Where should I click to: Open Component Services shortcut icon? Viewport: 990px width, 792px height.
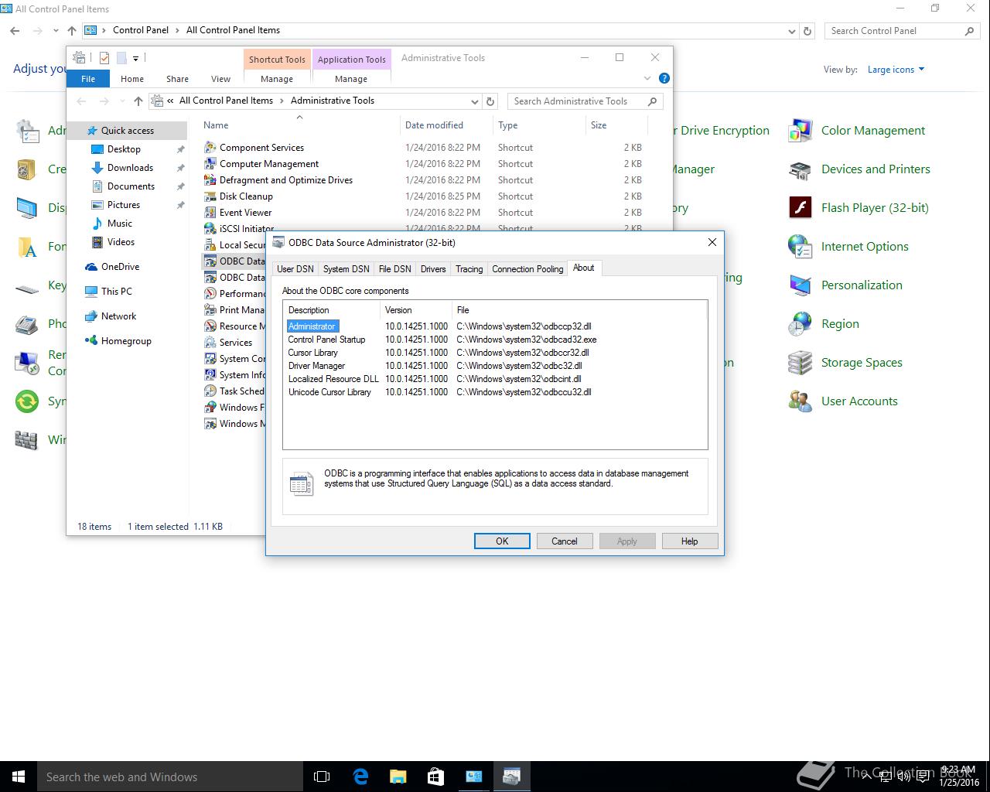click(210, 147)
